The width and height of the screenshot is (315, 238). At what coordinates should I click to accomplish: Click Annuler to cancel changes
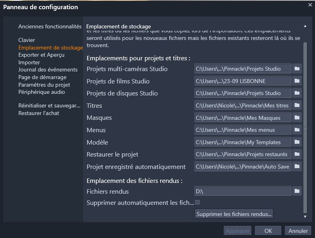(x=298, y=231)
